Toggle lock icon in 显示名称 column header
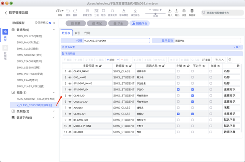The height and width of the screenshot is (162, 245). click(x=163, y=66)
